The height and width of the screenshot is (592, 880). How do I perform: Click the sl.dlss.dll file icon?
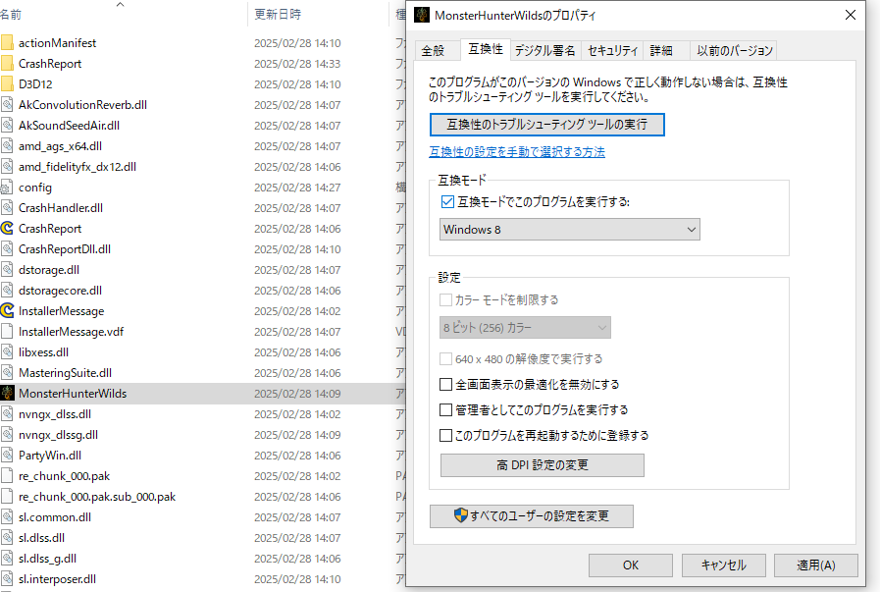pos(7,538)
